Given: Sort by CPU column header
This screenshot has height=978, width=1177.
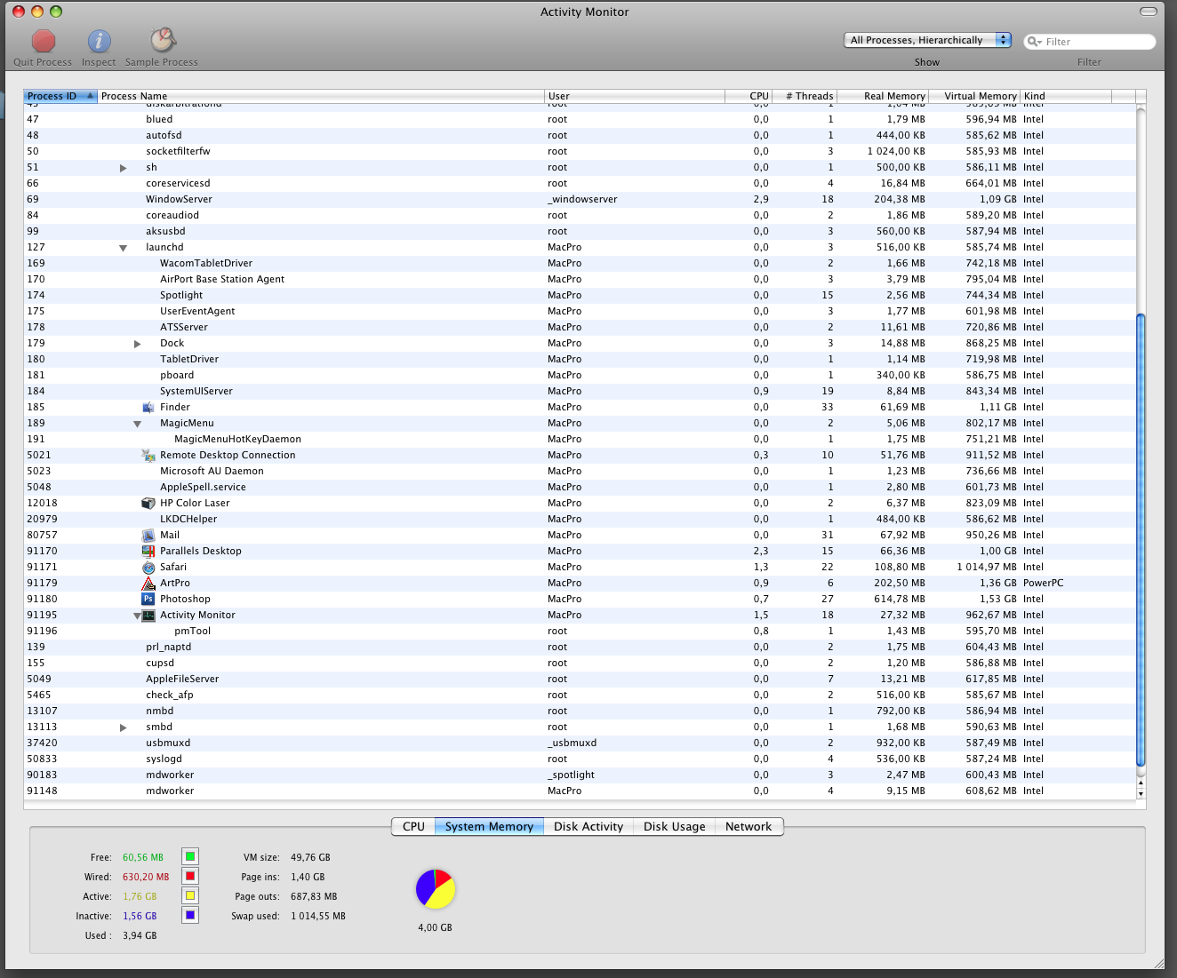Looking at the screenshot, I should coord(748,96).
